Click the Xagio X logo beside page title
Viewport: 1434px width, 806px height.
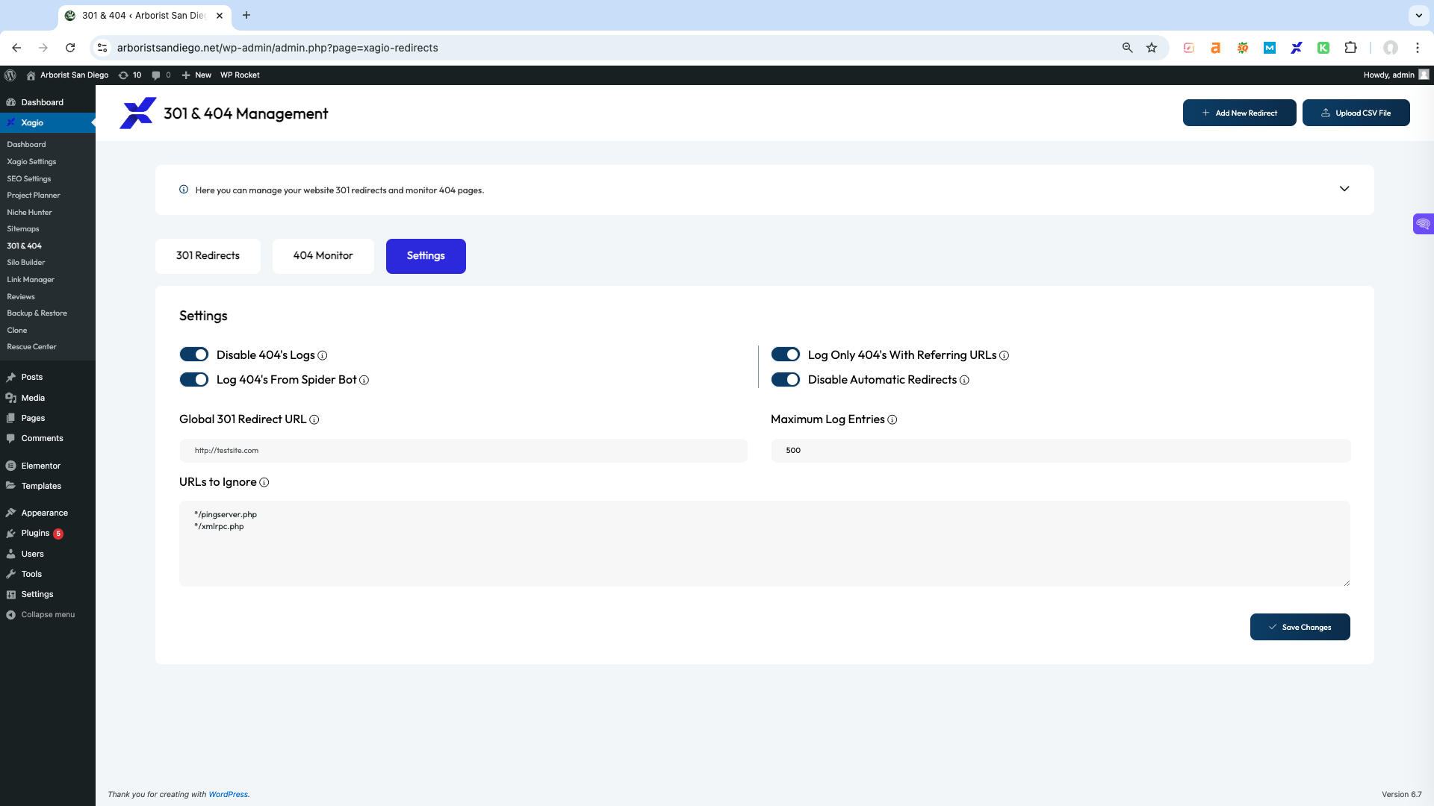pos(137,113)
